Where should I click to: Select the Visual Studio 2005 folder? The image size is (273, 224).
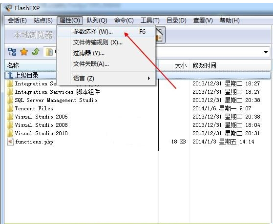point(41,117)
